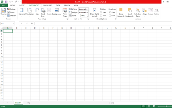
Task: Open theme Fonts menu
Action: click(11, 12)
